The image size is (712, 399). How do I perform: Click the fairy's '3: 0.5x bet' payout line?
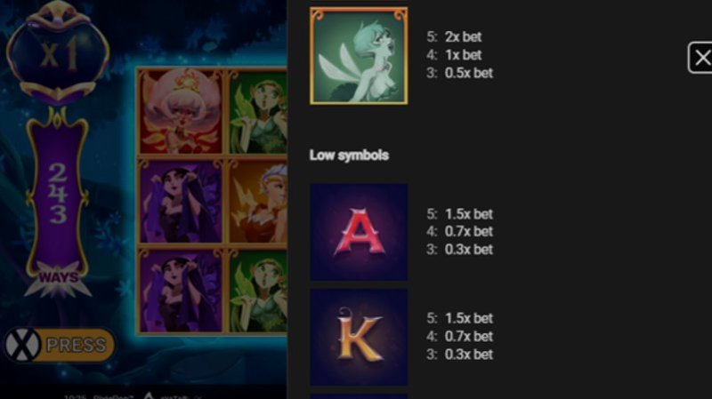tap(459, 73)
